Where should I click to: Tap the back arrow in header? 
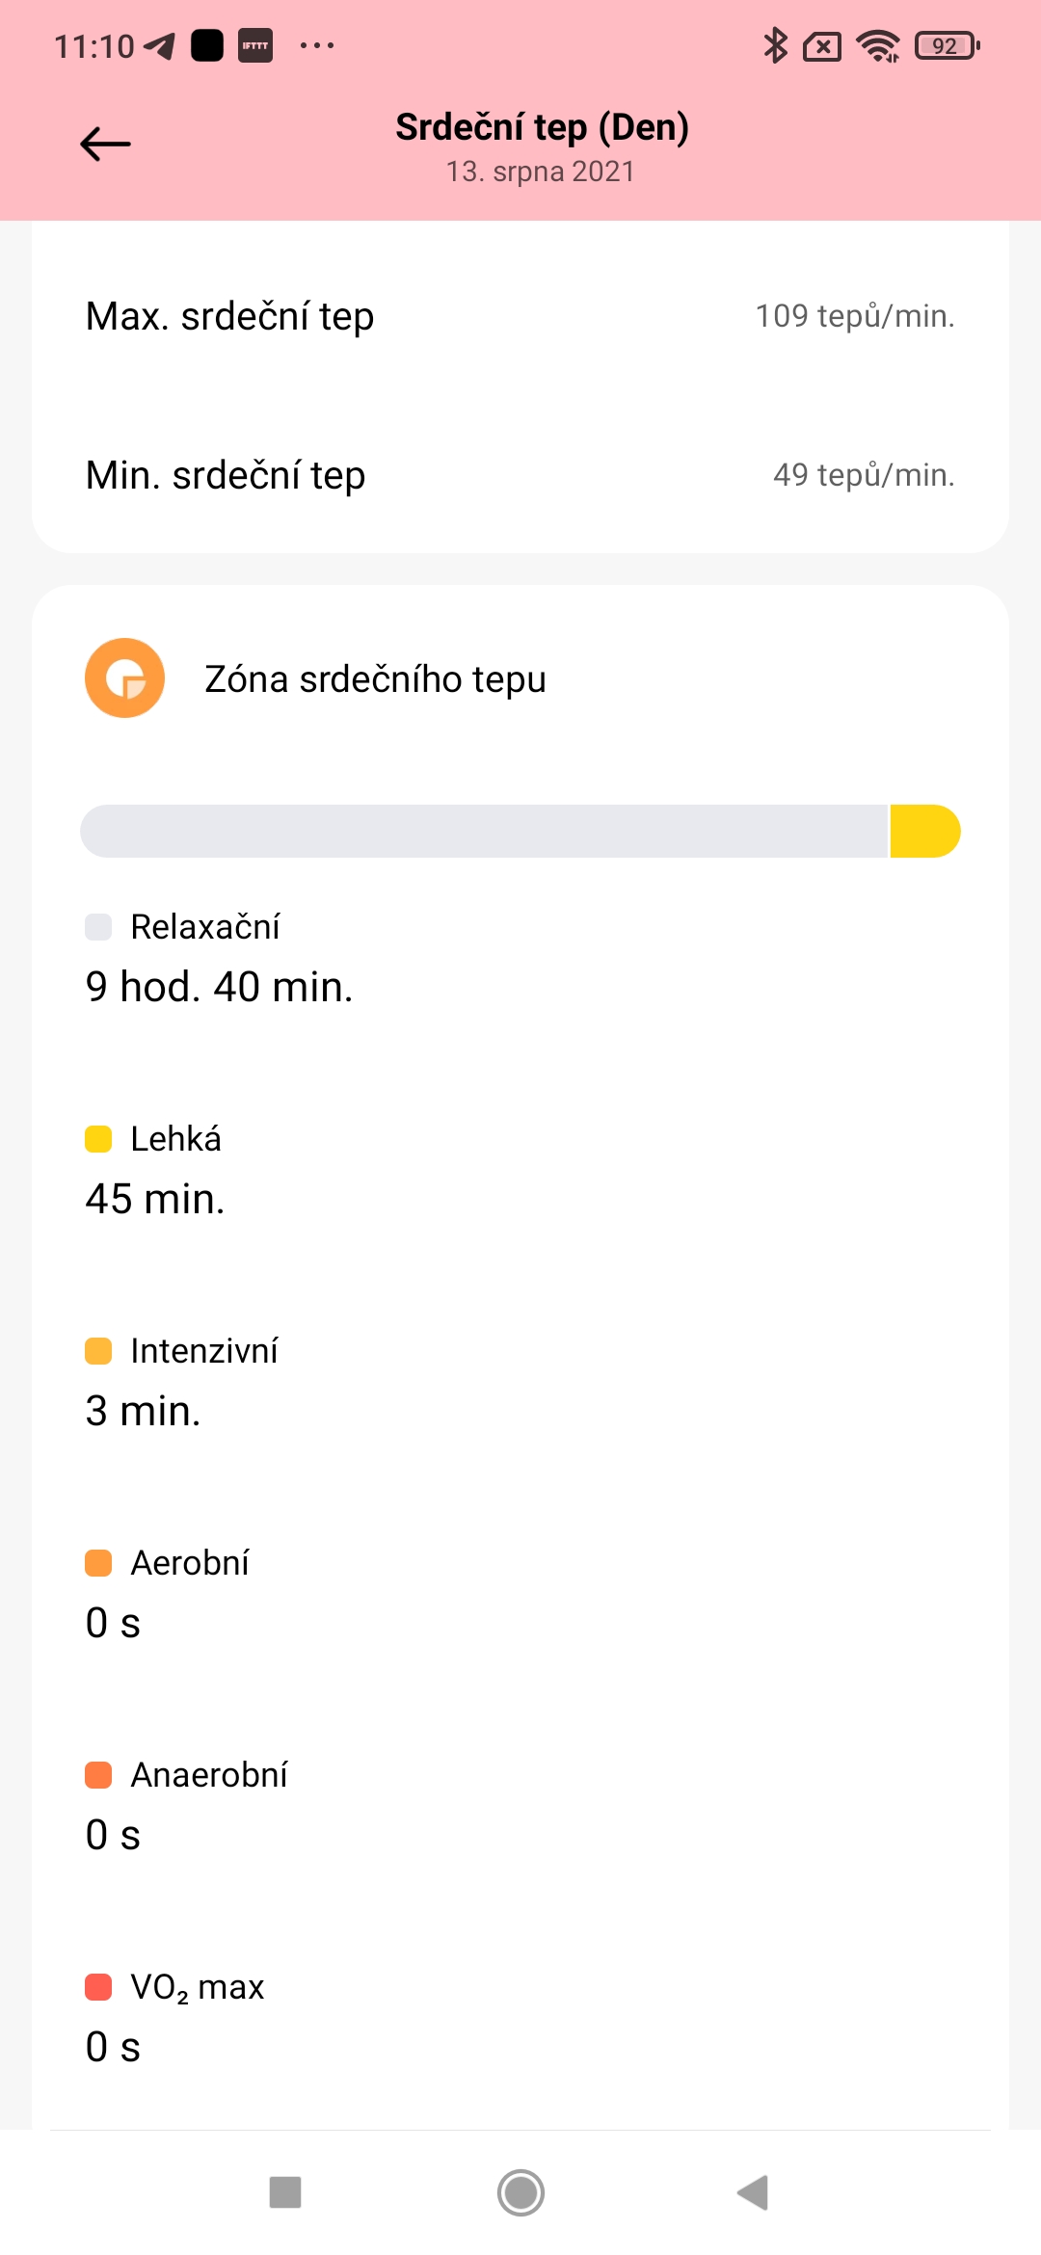(x=105, y=145)
